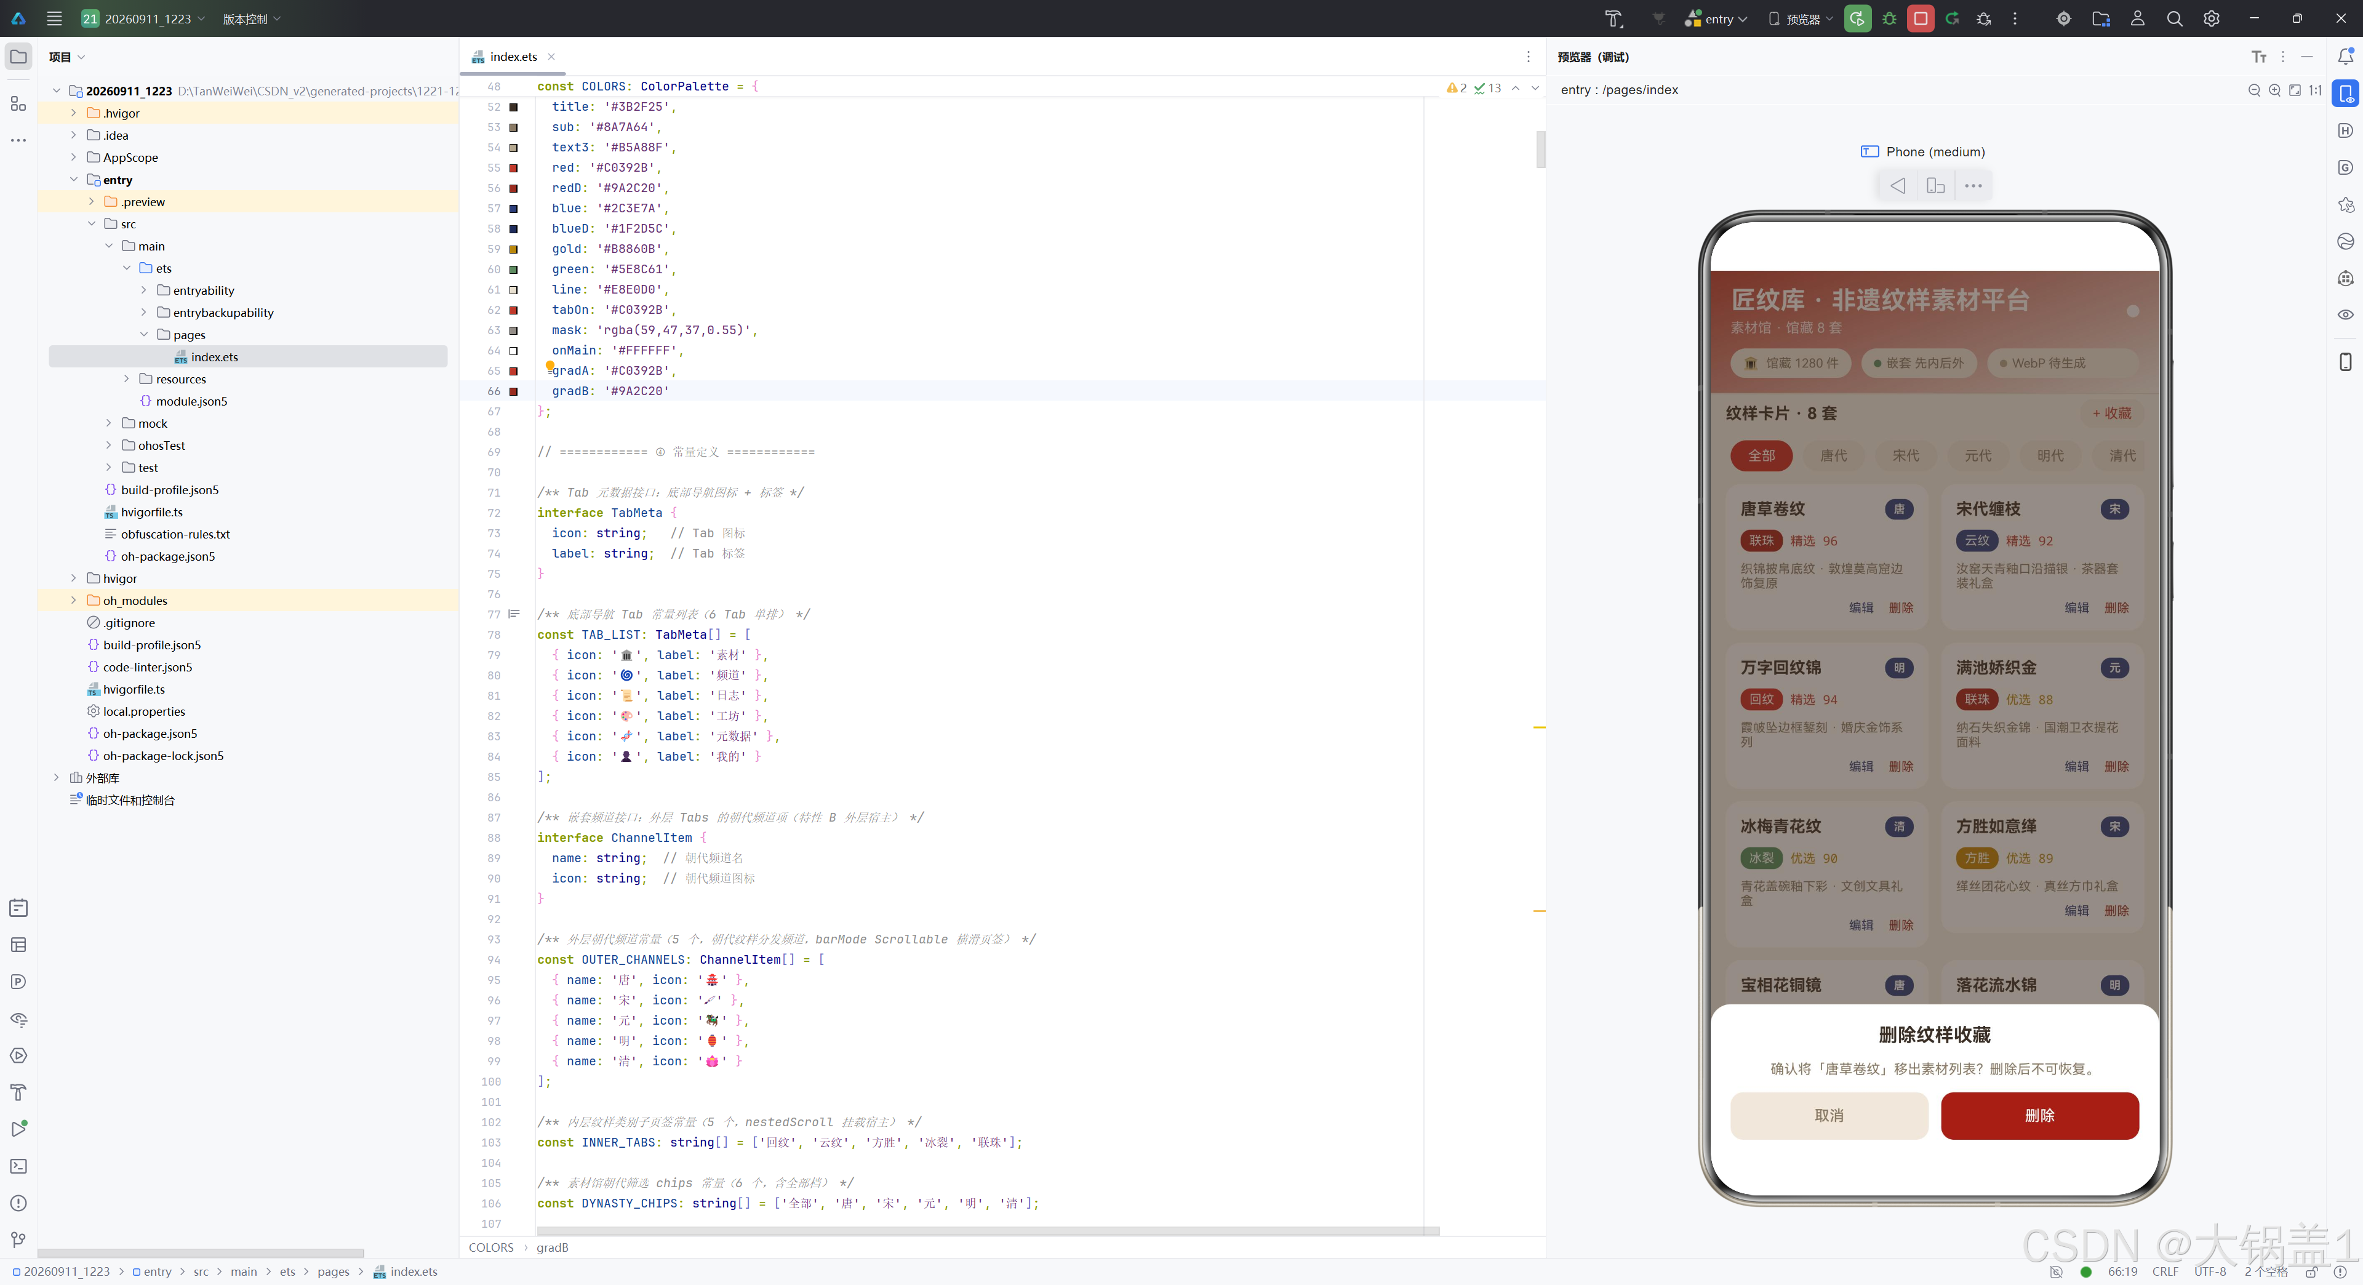Select 唐代 dynasty chip in preview

(1834, 456)
